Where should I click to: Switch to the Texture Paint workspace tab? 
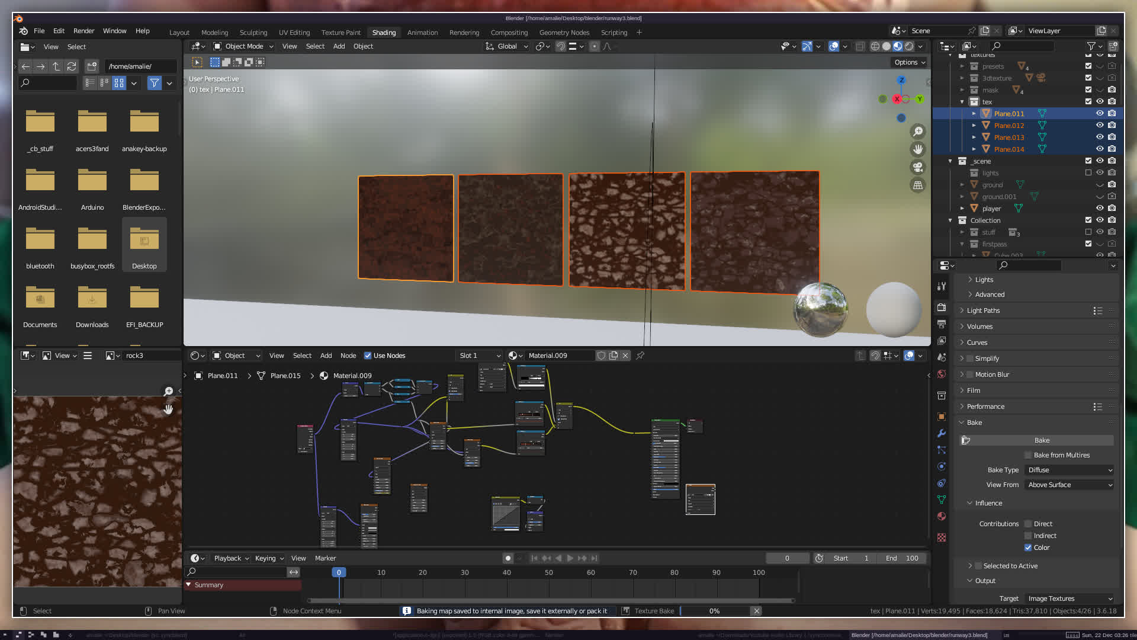point(341,33)
